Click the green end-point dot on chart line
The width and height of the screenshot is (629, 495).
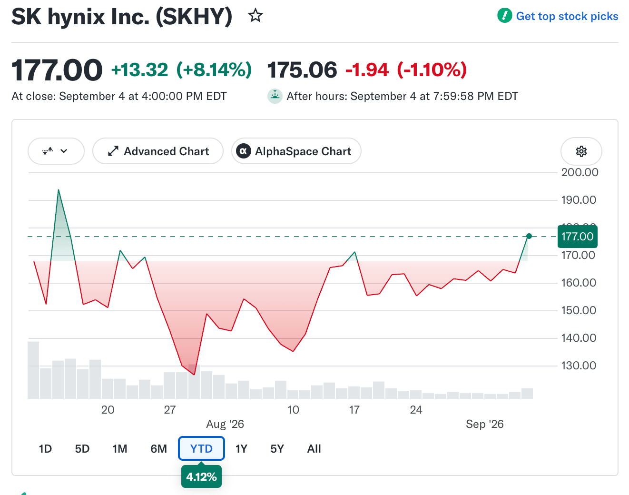(529, 236)
